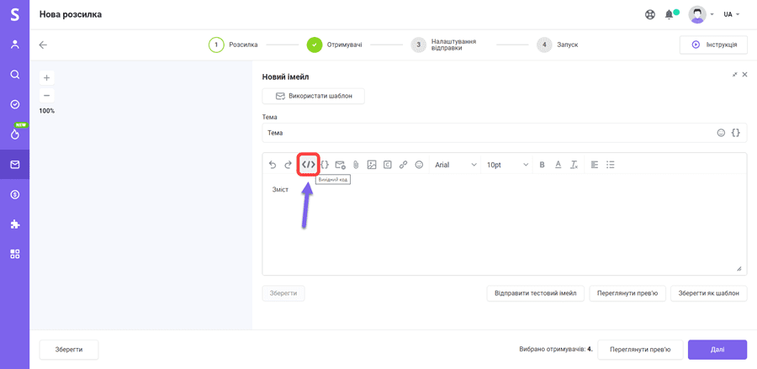Open the text color picker

(558, 165)
